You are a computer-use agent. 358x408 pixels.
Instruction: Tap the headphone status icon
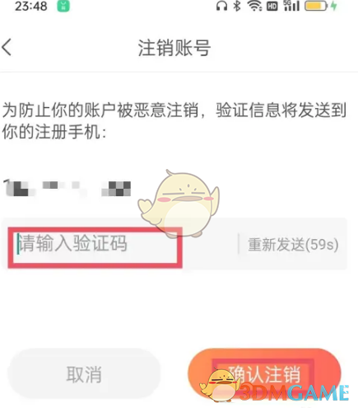point(221,6)
